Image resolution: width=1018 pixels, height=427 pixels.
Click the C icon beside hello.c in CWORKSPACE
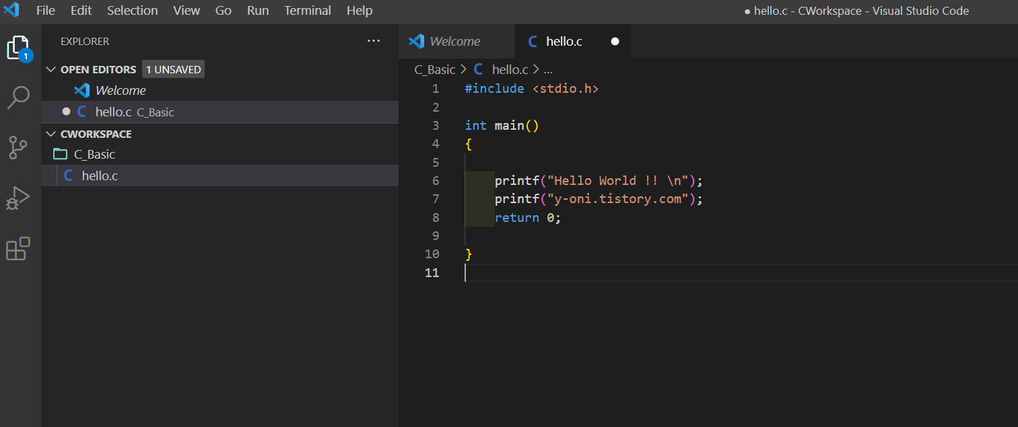pyautogui.click(x=68, y=176)
